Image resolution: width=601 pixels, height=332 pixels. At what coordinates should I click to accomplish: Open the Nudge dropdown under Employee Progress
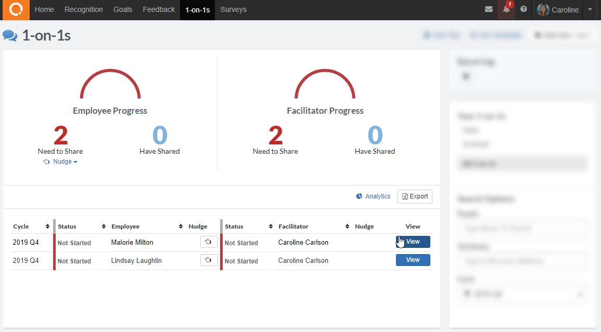pos(61,162)
